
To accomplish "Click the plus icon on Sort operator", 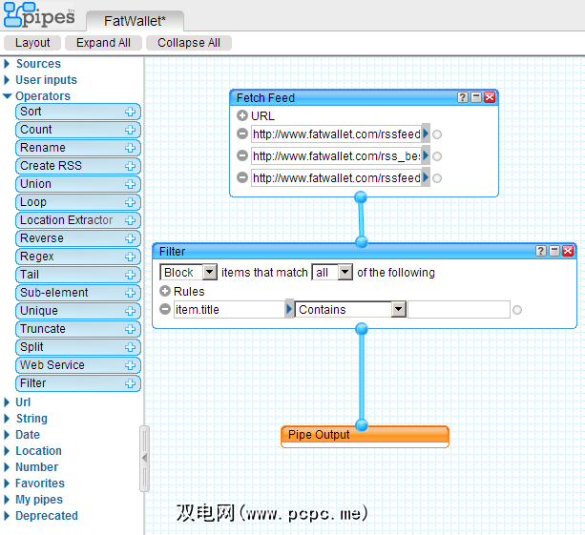I will [x=130, y=112].
